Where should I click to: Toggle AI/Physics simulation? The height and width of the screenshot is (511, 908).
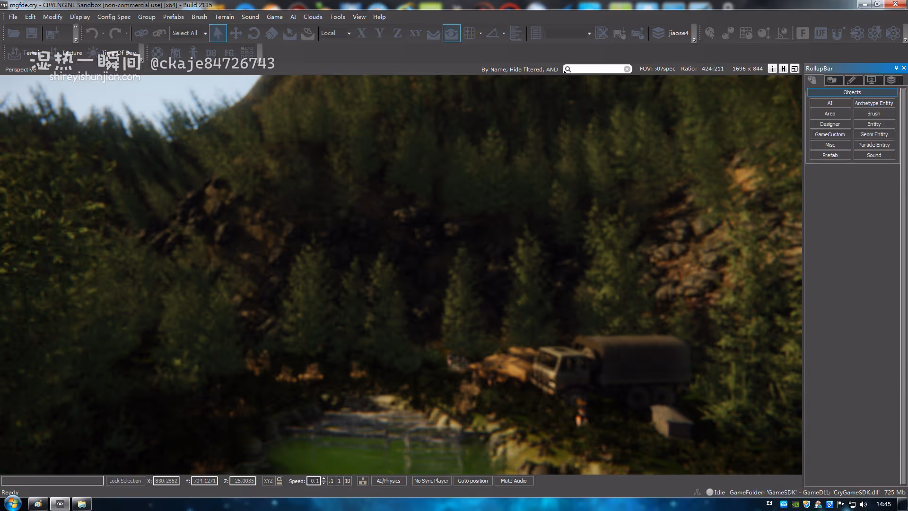[388, 481]
